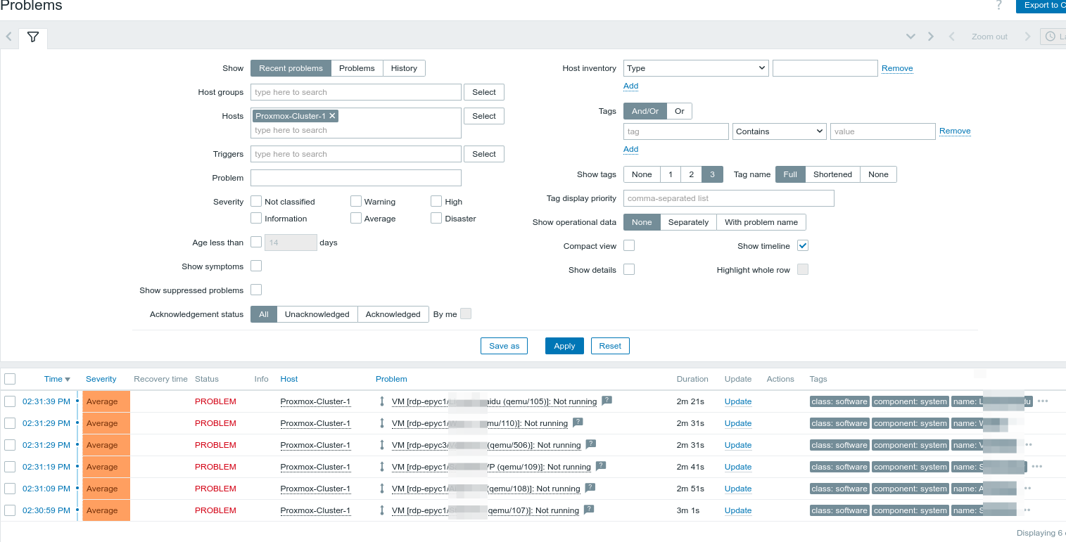Click the Reset filter button
Screen dimensions: 1066x542
pyautogui.click(x=610, y=346)
